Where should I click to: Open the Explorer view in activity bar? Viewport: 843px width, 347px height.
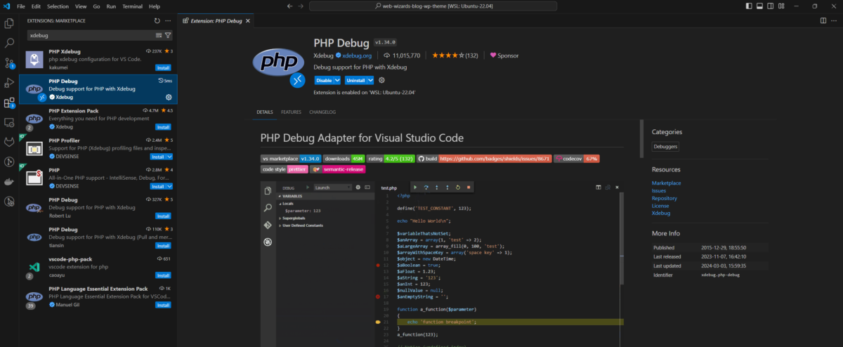(x=9, y=23)
